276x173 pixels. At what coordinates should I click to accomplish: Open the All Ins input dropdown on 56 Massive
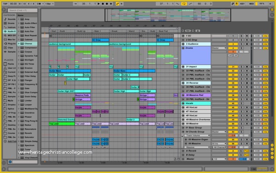click(x=219, y=143)
